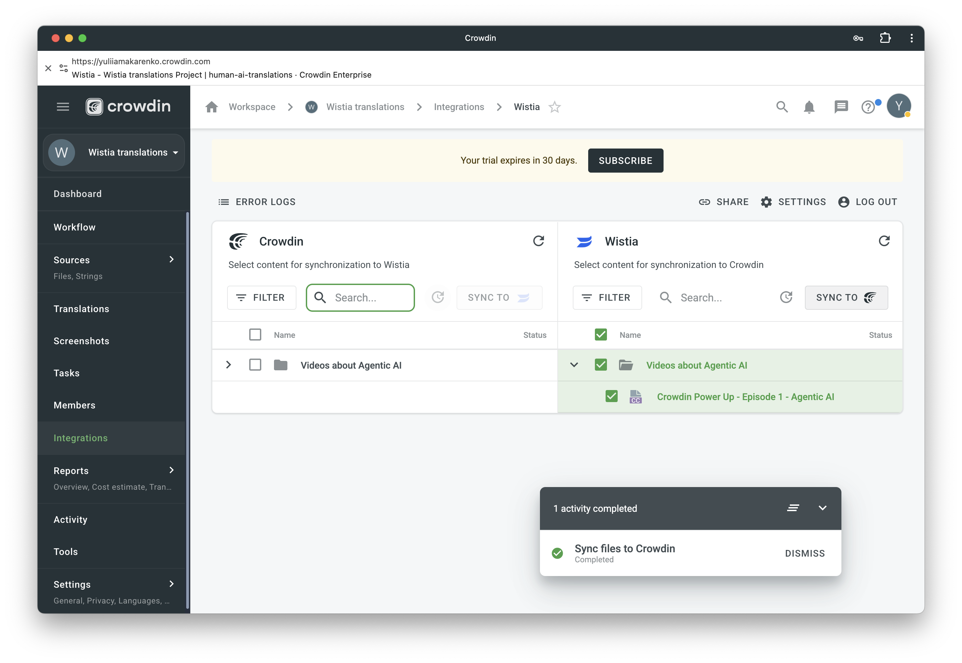The width and height of the screenshot is (962, 663).
Task: Refresh the Crowdin panel
Action: click(539, 241)
